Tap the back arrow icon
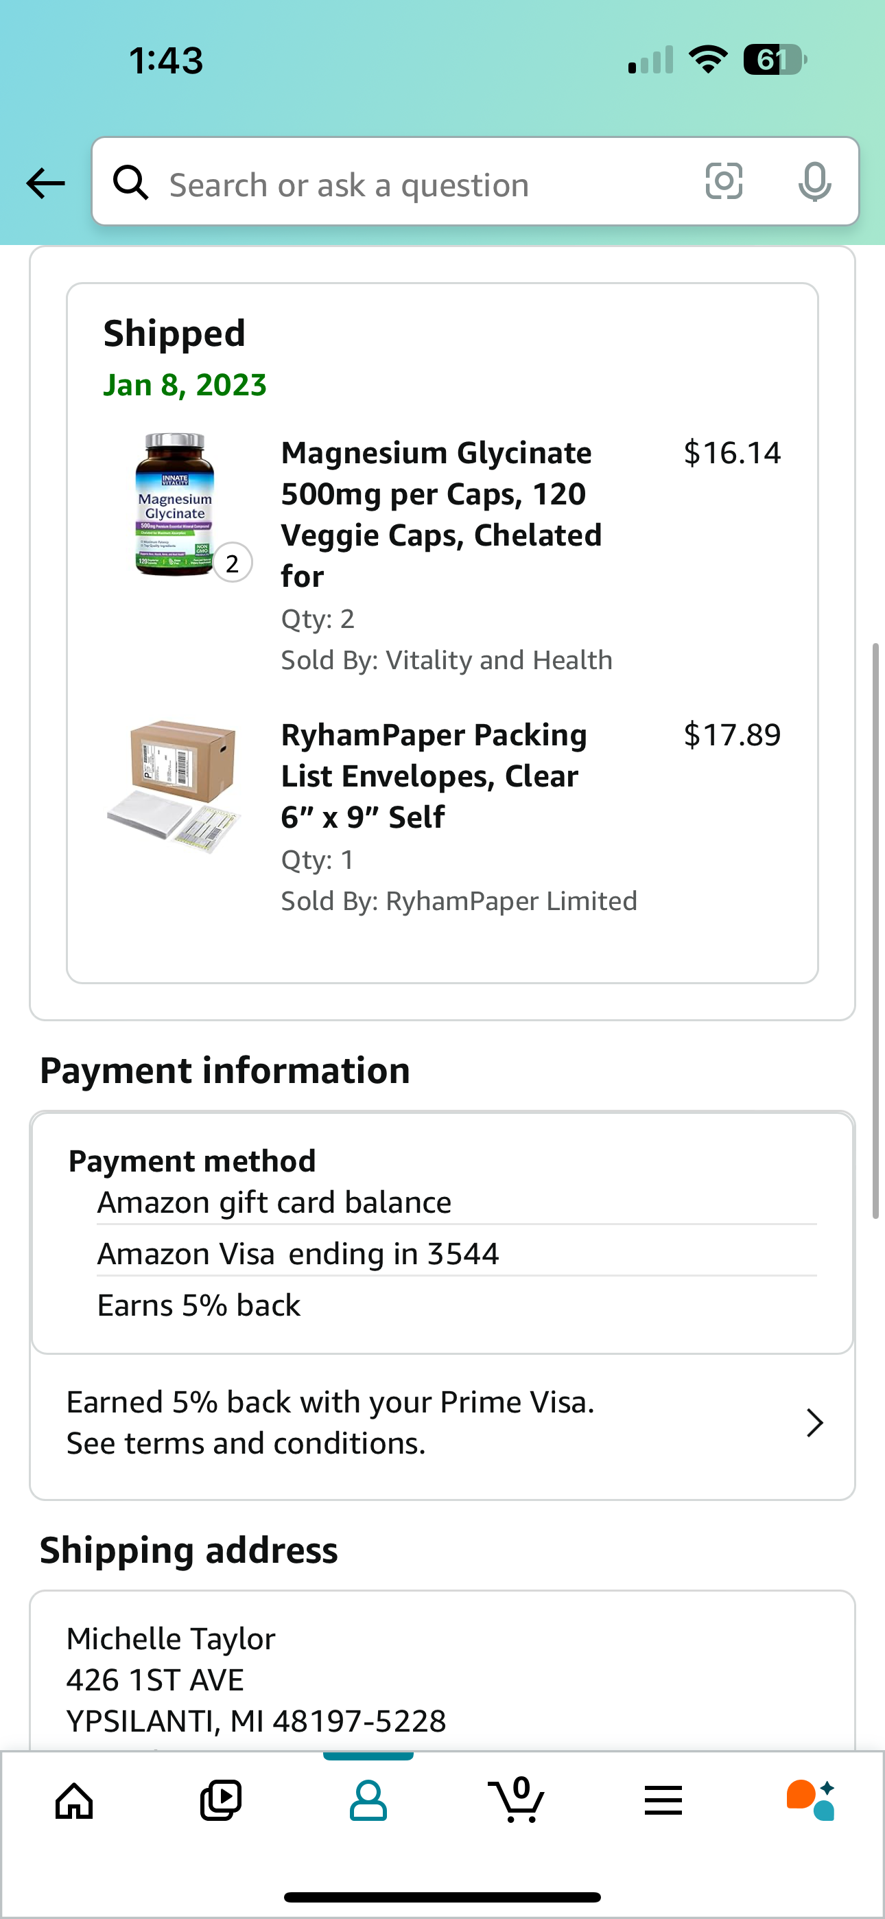Viewport: 885px width, 1919px height. click(x=45, y=183)
